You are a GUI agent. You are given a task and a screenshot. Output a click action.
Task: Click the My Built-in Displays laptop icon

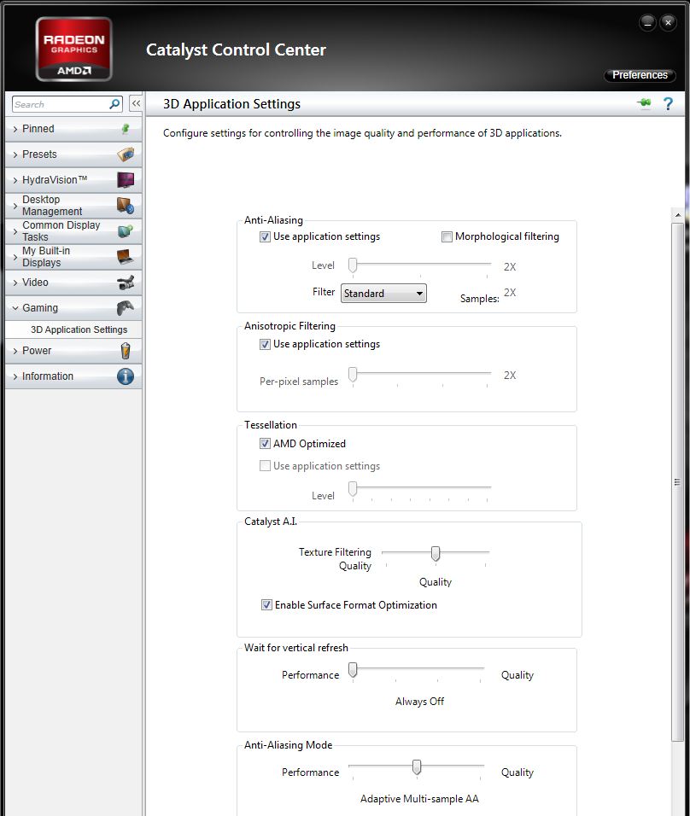click(x=126, y=257)
